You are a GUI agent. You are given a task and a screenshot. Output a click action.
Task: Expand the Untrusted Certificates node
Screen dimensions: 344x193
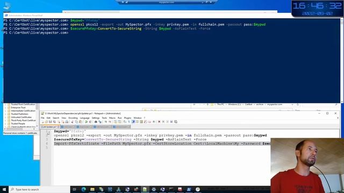(5, 117)
